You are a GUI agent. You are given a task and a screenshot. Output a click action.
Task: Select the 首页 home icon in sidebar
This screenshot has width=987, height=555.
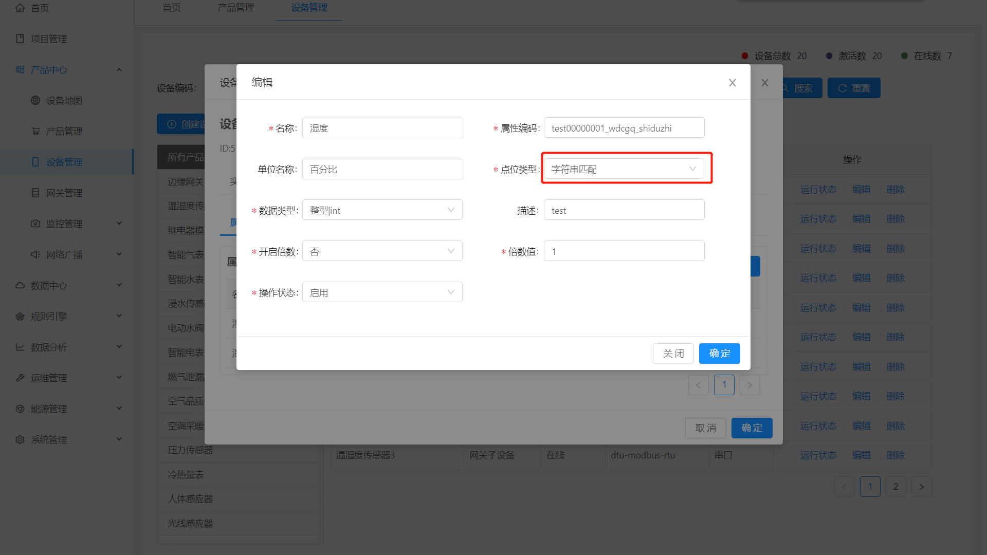click(x=20, y=8)
